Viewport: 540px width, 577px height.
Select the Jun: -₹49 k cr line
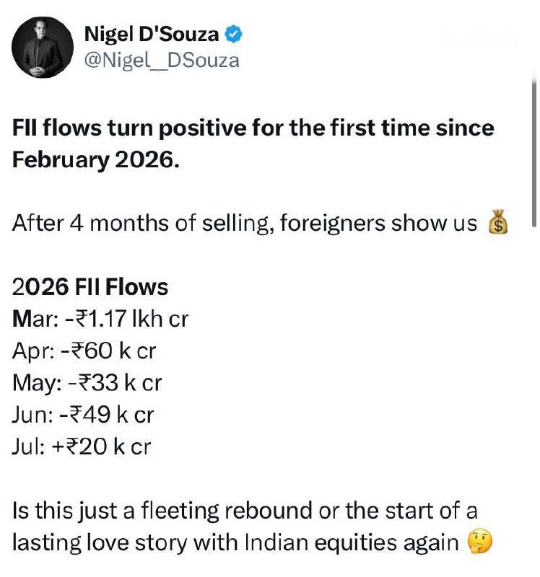click(x=83, y=415)
